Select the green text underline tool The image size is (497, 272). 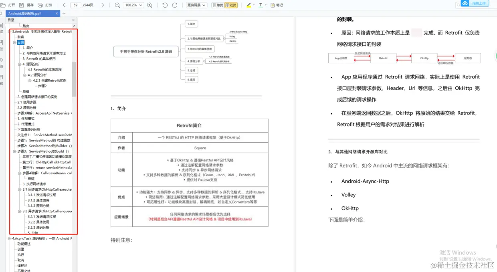[261, 5]
